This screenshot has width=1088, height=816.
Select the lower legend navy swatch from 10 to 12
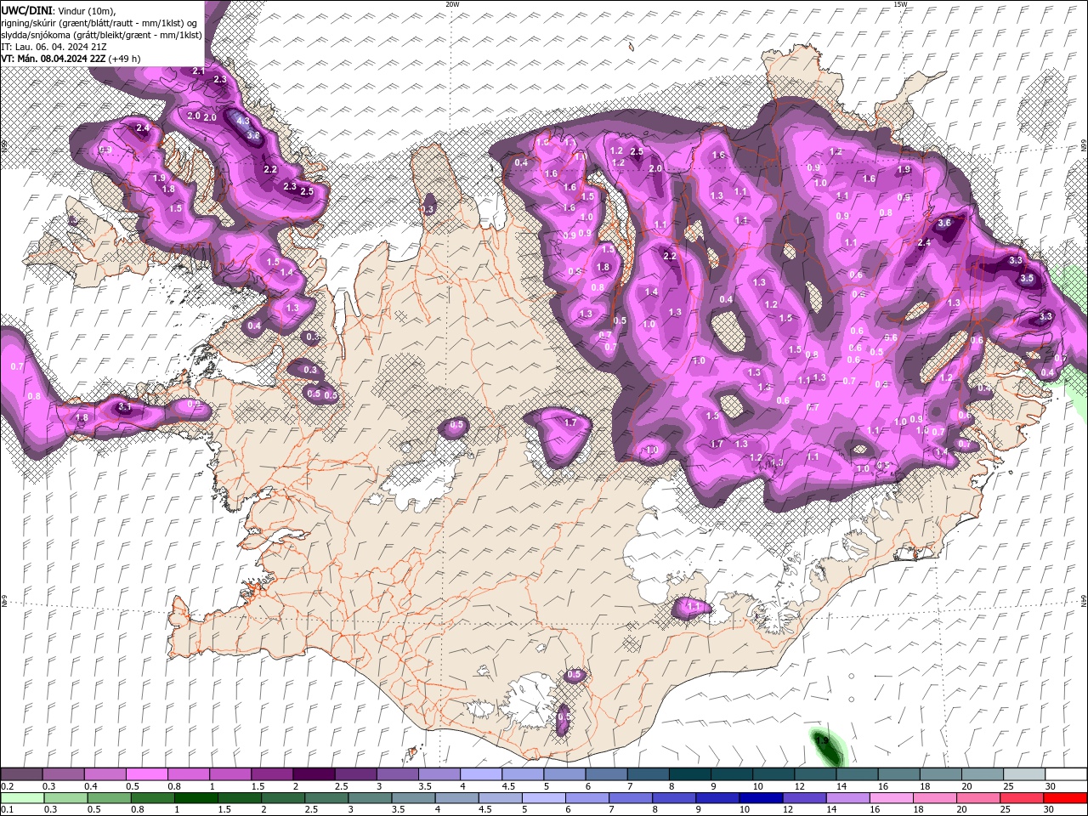coord(759,797)
